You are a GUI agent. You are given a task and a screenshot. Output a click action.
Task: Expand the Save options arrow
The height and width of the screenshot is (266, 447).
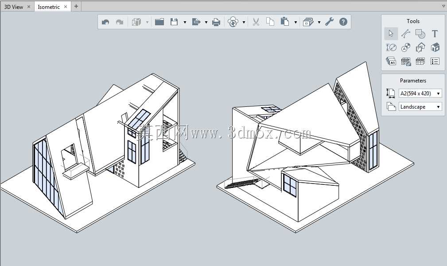(185, 22)
